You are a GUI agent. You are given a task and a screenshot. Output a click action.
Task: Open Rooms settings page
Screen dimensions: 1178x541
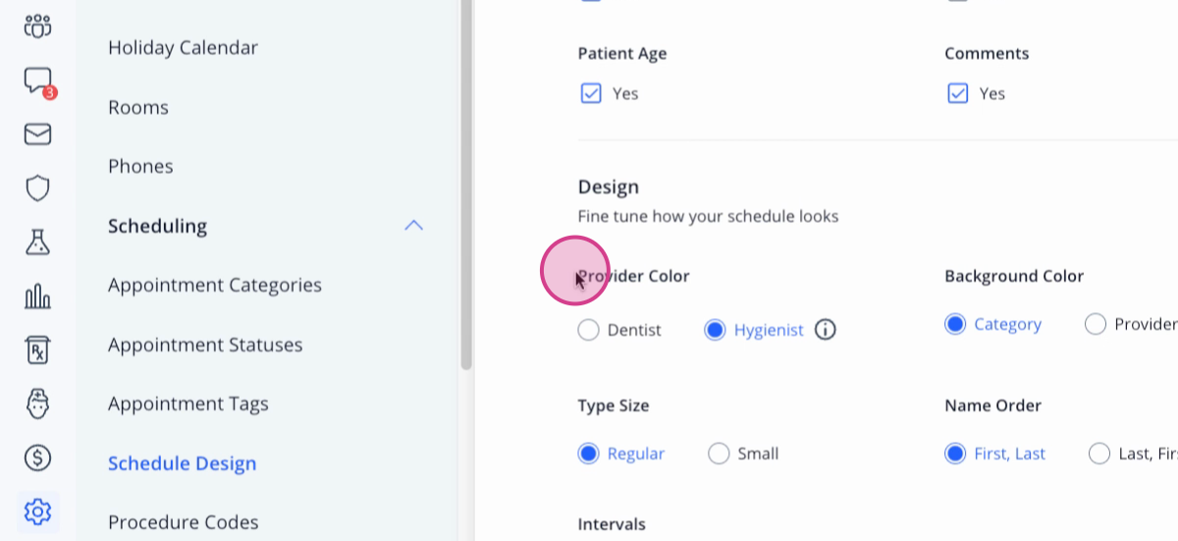click(138, 107)
